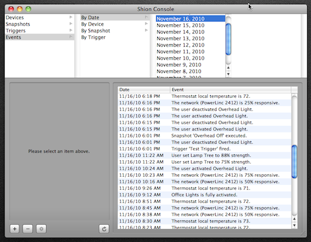Click date list scroll down arrow
This screenshot has height=242, width=311.
tap(228, 74)
